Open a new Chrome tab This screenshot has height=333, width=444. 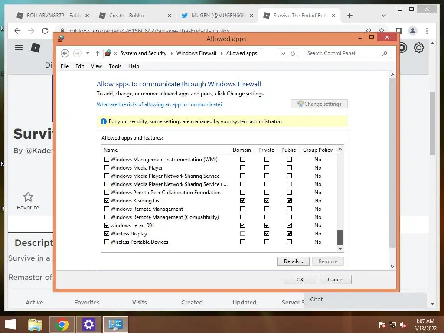350,16
